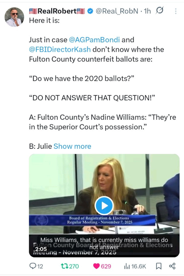Click the share icon below the video
This screenshot has width=184, height=276.
(172, 266)
